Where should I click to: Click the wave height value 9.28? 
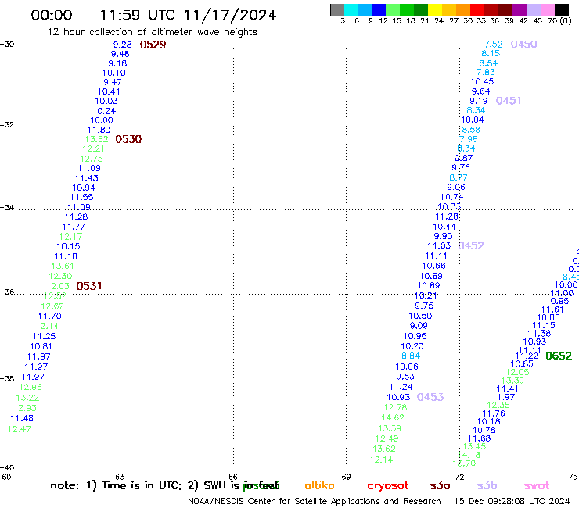tap(122, 45)
